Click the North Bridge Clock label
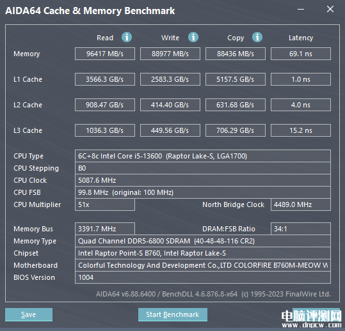The height and width of the screenshot is (331, 345). pyautogui.click(x=233, y=204)
